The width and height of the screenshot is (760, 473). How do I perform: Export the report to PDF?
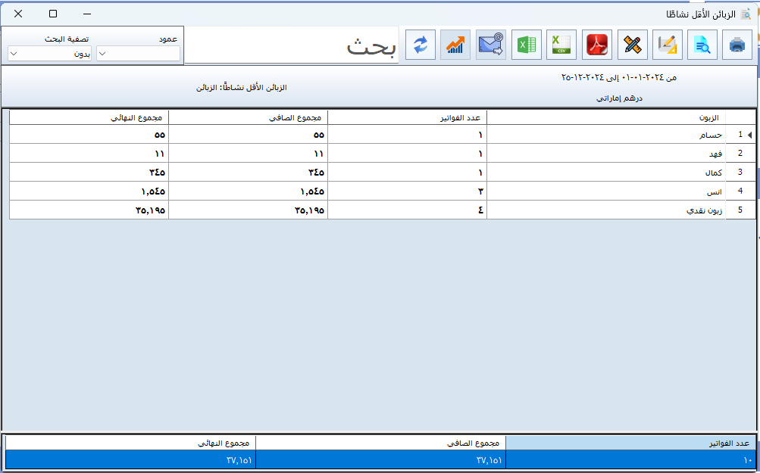[597, 45]
